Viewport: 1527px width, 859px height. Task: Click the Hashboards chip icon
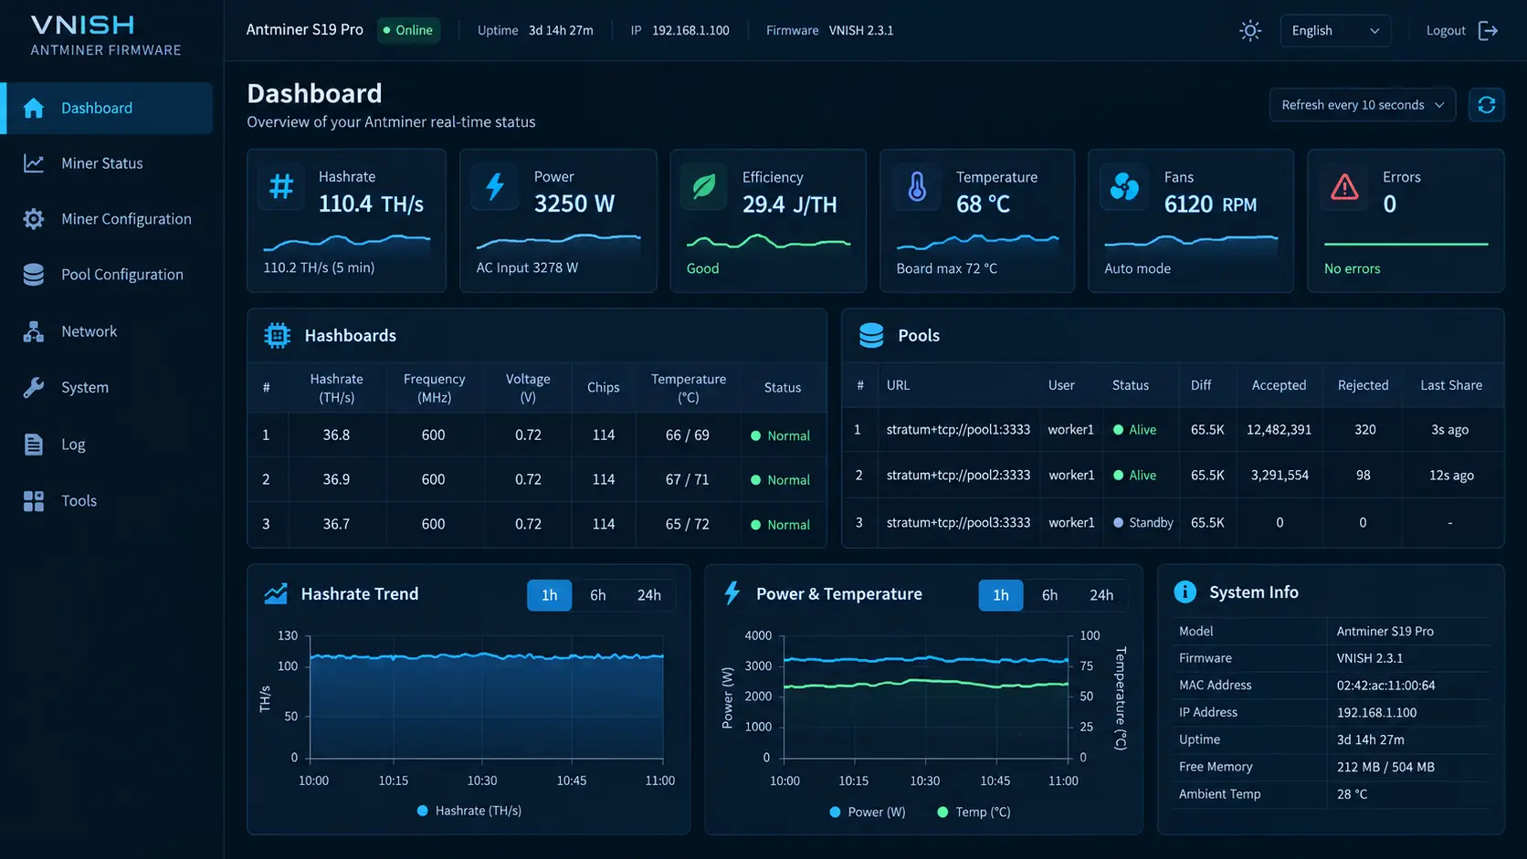[x=277, y=336]
